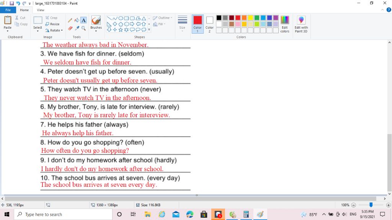This screenshot has width=392, height=220.
Task: Click the rectangular Select tool
Action: (x=38, y=20)
